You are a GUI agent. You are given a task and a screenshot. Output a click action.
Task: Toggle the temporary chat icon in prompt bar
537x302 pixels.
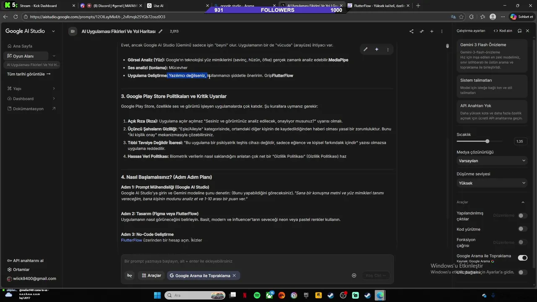[130, 276]
